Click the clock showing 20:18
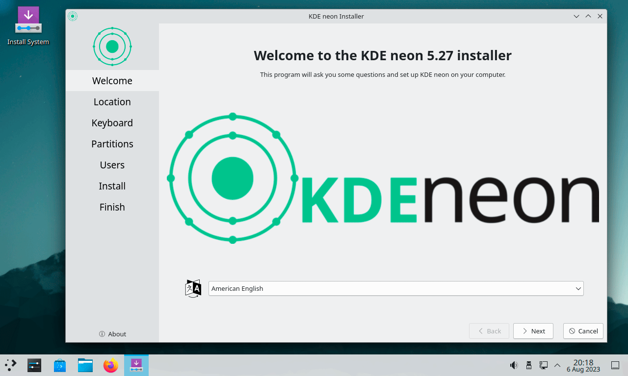 pos(583,365)
